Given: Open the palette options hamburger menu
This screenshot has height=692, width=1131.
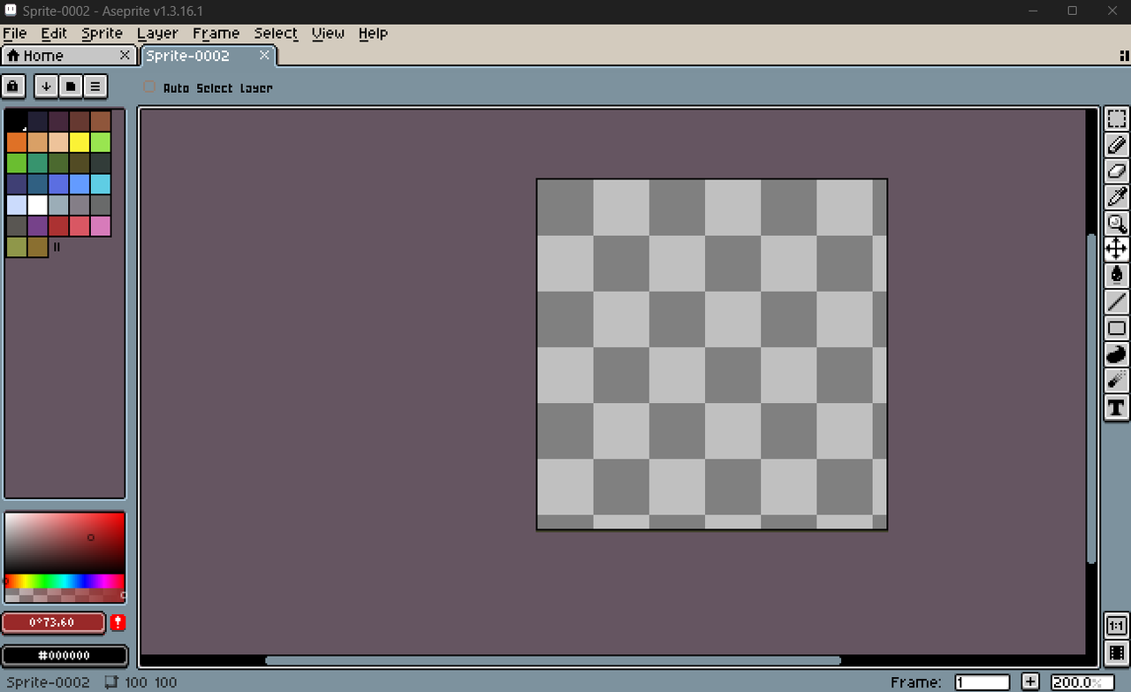Looking at the screenshot, I should [x=95, y=87].
